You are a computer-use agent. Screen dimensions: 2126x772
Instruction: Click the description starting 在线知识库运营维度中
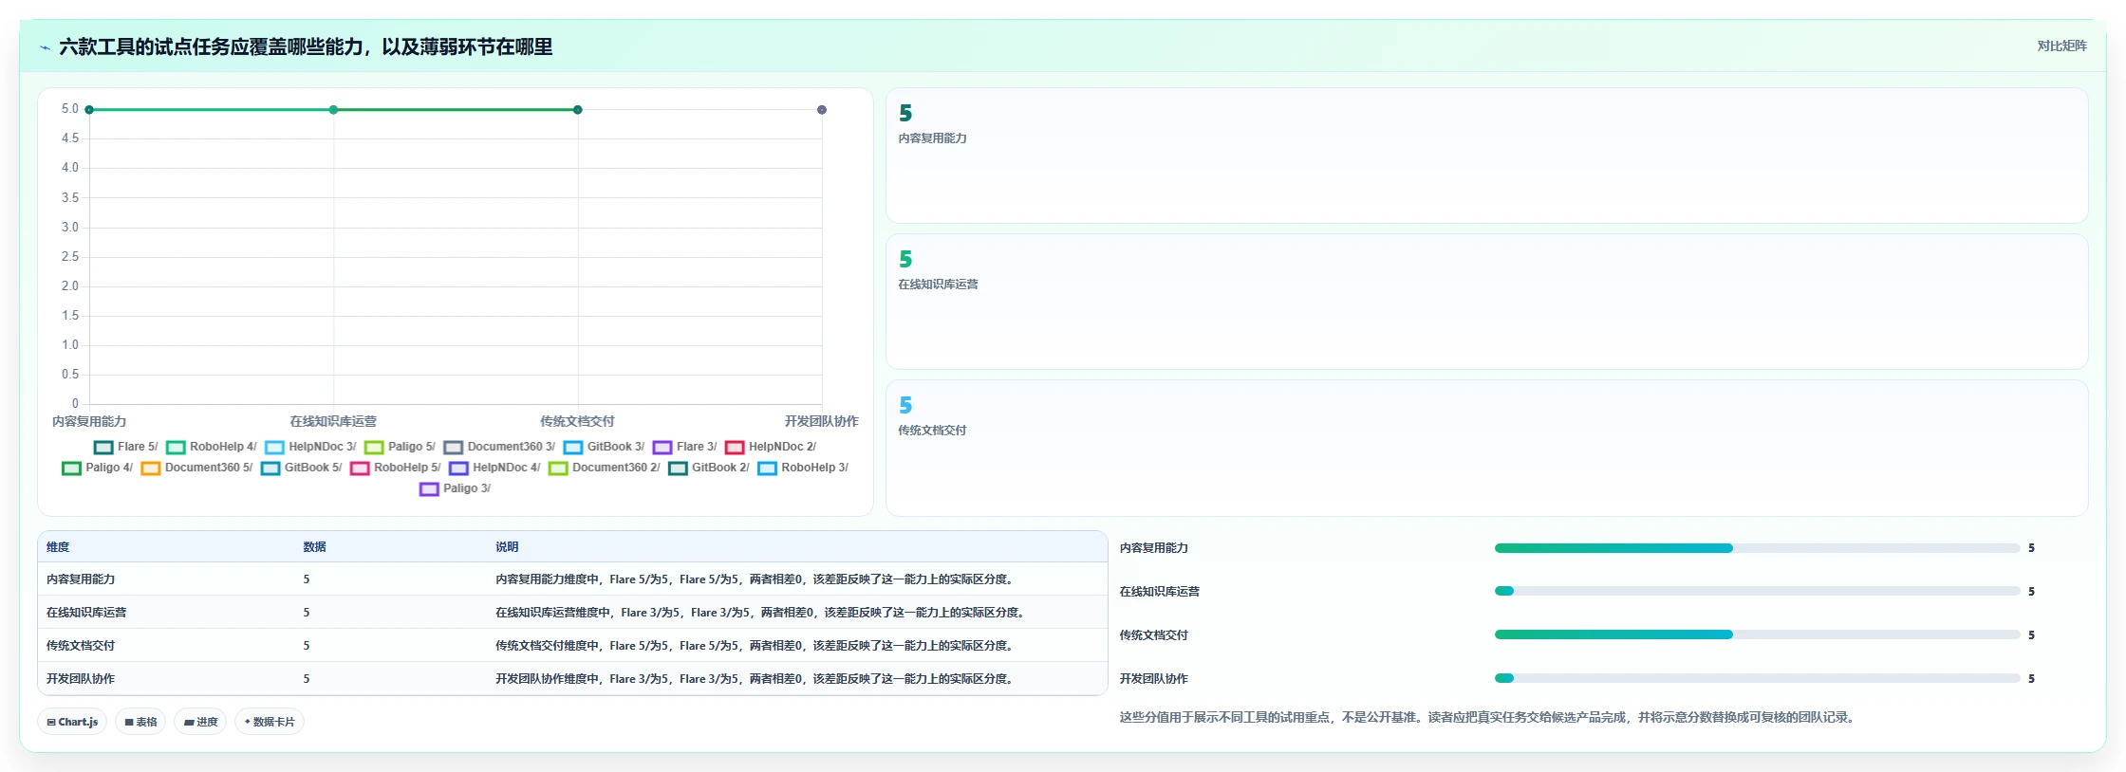[x=761, y=613]
